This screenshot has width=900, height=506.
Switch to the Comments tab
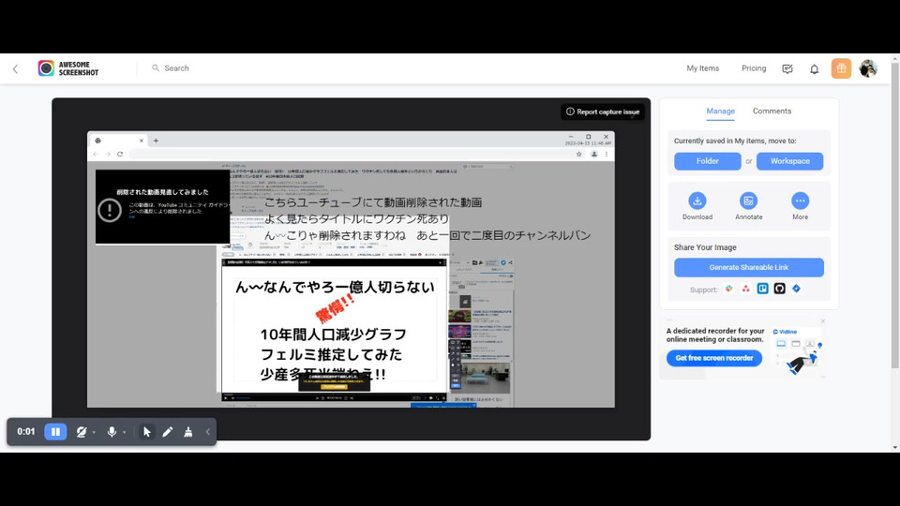pos(772,112)
